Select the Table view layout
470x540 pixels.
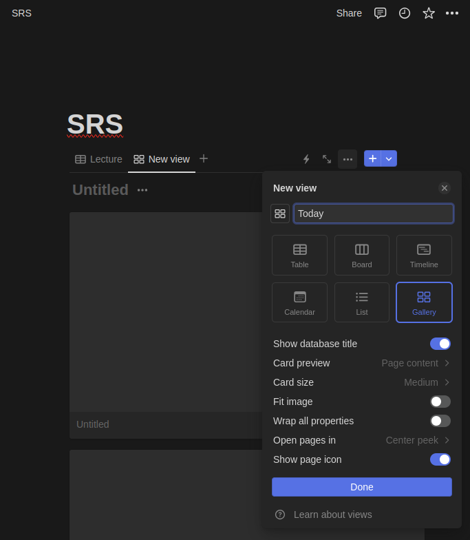tap(300, 255)
